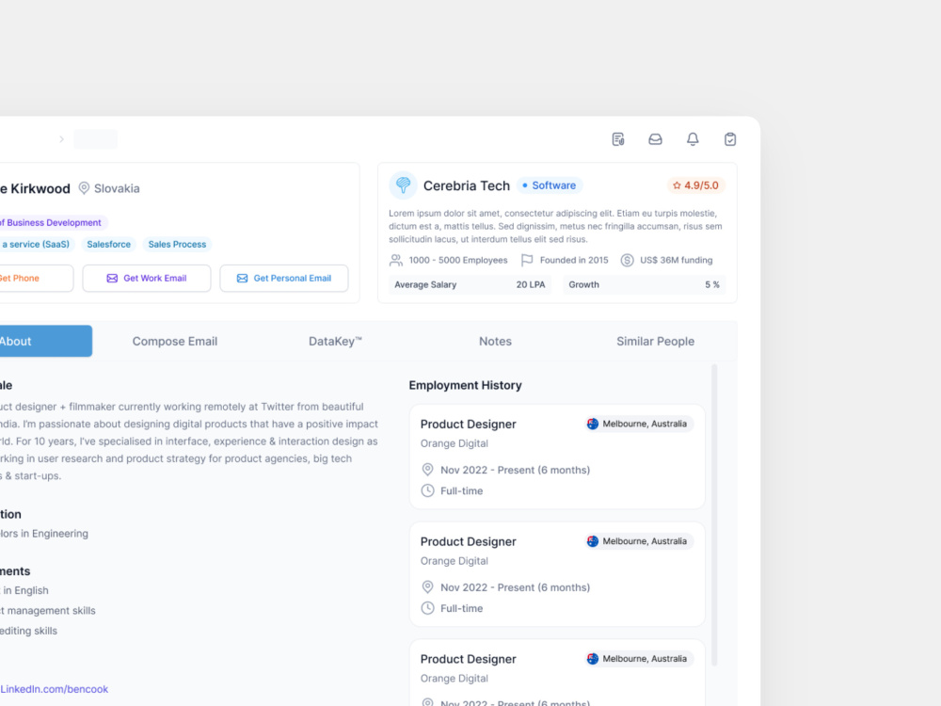
Task: Click the Average Salary 20 LPA field
Action: pos(470,284)
